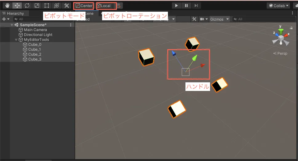
Task: Select Cube_1 in the Hierarchy
Action: pyautogui.click(x=34, y=49)
